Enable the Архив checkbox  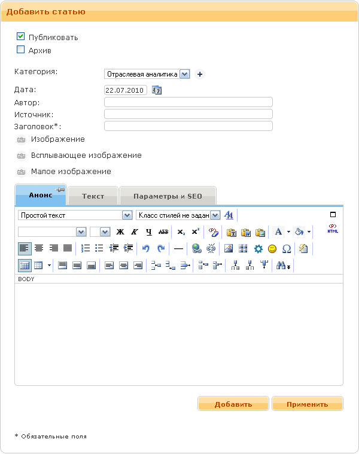tap(21, 50)
